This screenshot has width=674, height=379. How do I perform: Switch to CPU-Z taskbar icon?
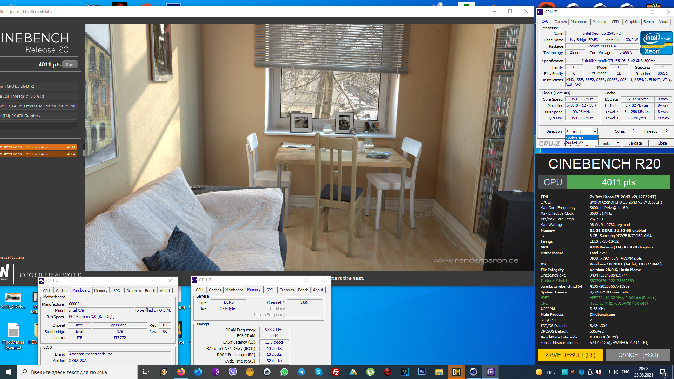pyautogui.click(x=491, y=372)
